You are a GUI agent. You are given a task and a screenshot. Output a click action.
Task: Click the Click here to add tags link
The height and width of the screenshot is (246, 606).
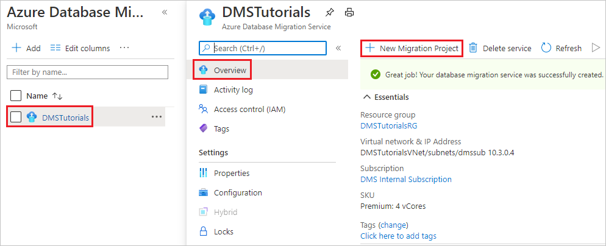pos(399,236)
